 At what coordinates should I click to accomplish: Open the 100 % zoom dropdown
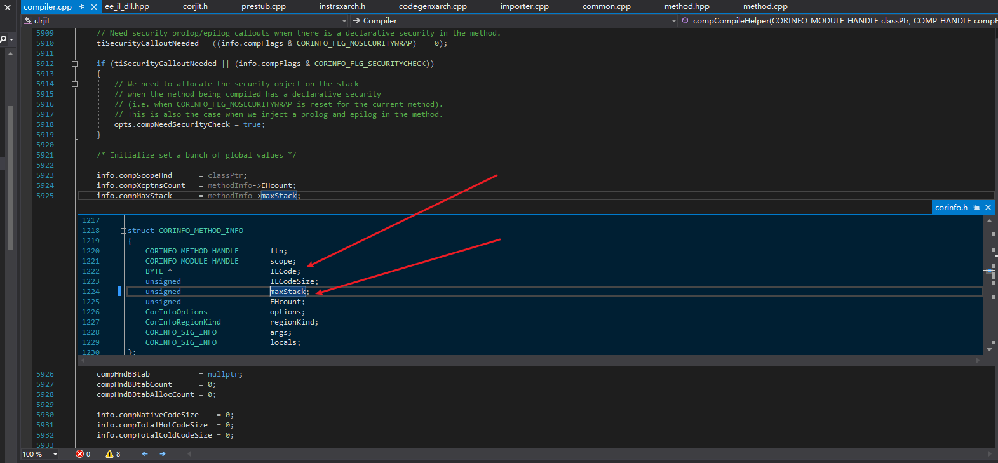55,454
